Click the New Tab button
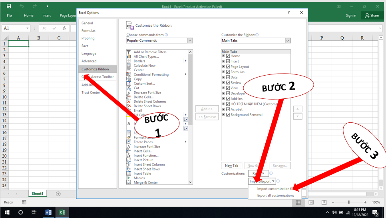The image size is (386, 218). click(231, 166)
